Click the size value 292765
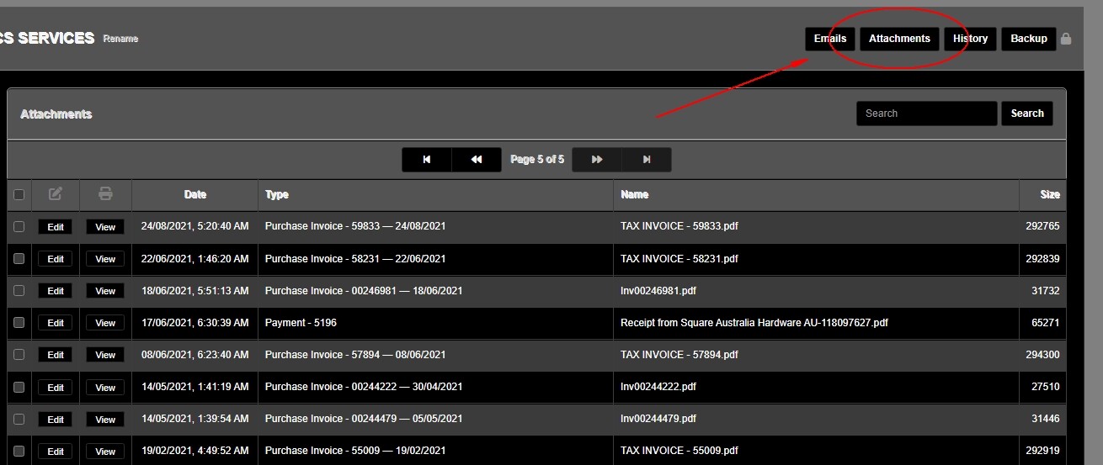This screenshot has width=1103, height=465. coord(1042,226)
